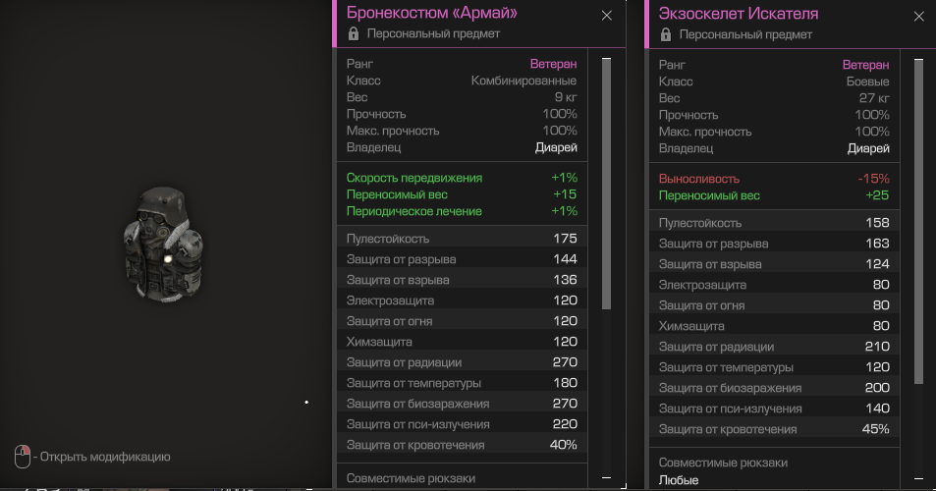This screenshot has height=491, width=936.
Task: Click Ветеран rank in Экзоскелет panel
Action: click(865, 64)
